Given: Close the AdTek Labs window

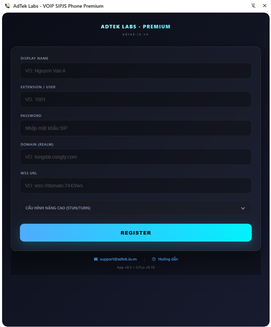Looking at the screenshot, I should click(x=265, y=6).
